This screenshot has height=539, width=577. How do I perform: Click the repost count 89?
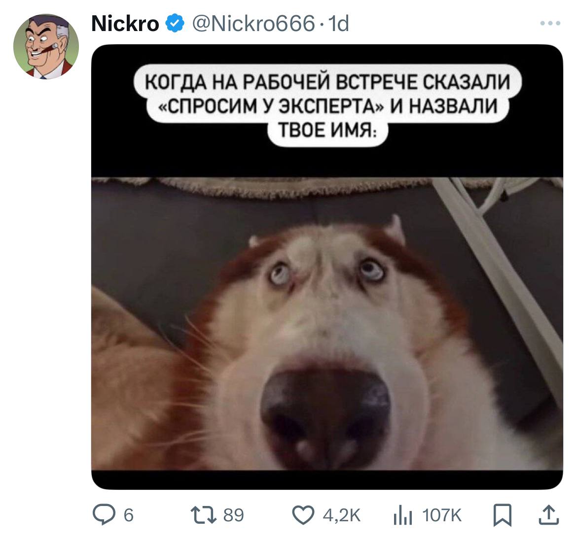point(233,515)
